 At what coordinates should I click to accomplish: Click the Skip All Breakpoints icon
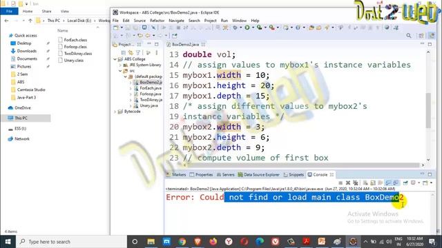pos(153,28)
